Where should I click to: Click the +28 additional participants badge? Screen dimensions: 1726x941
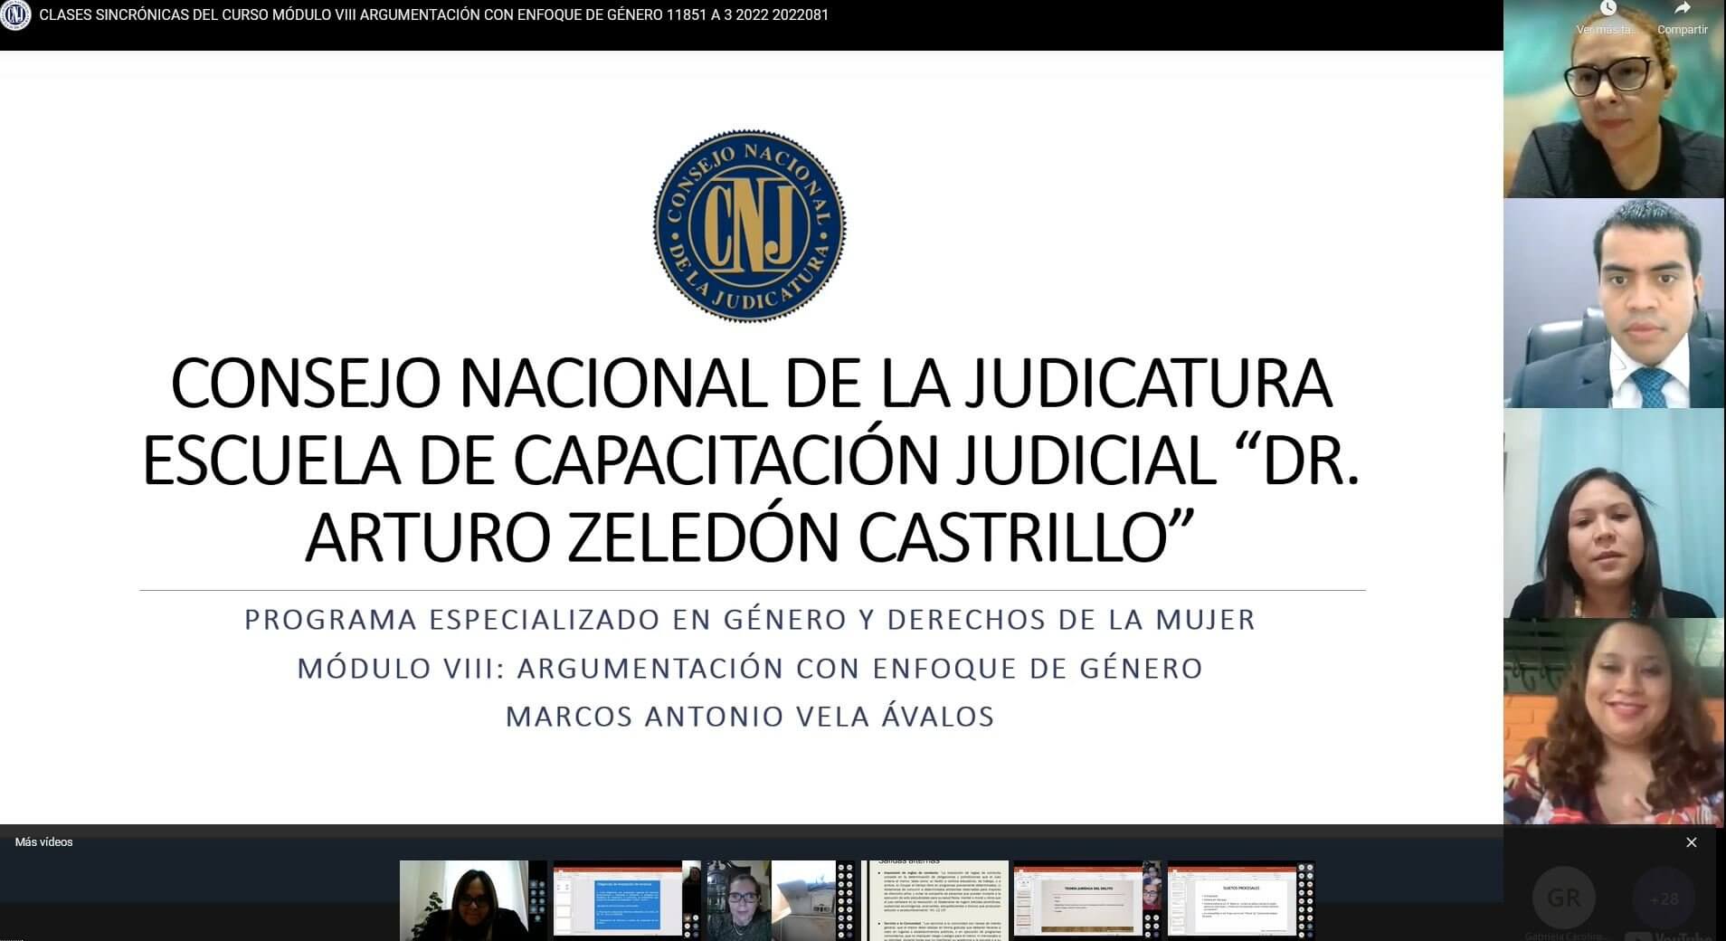pos(1664,898)
